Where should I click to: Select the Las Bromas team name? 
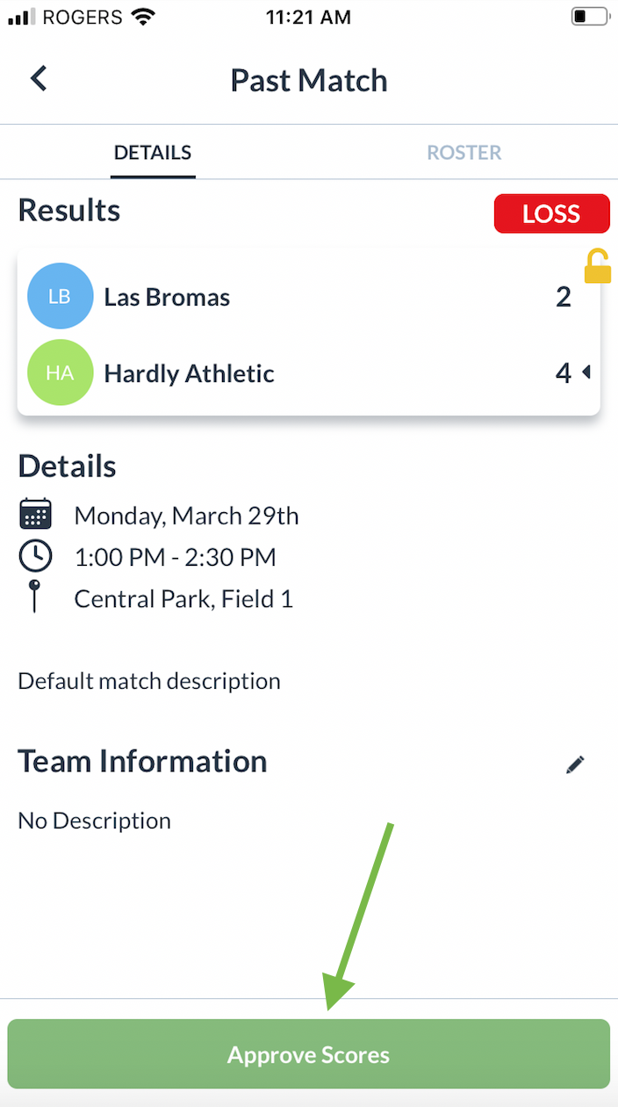pyautogui.click(x=167, y=297)
